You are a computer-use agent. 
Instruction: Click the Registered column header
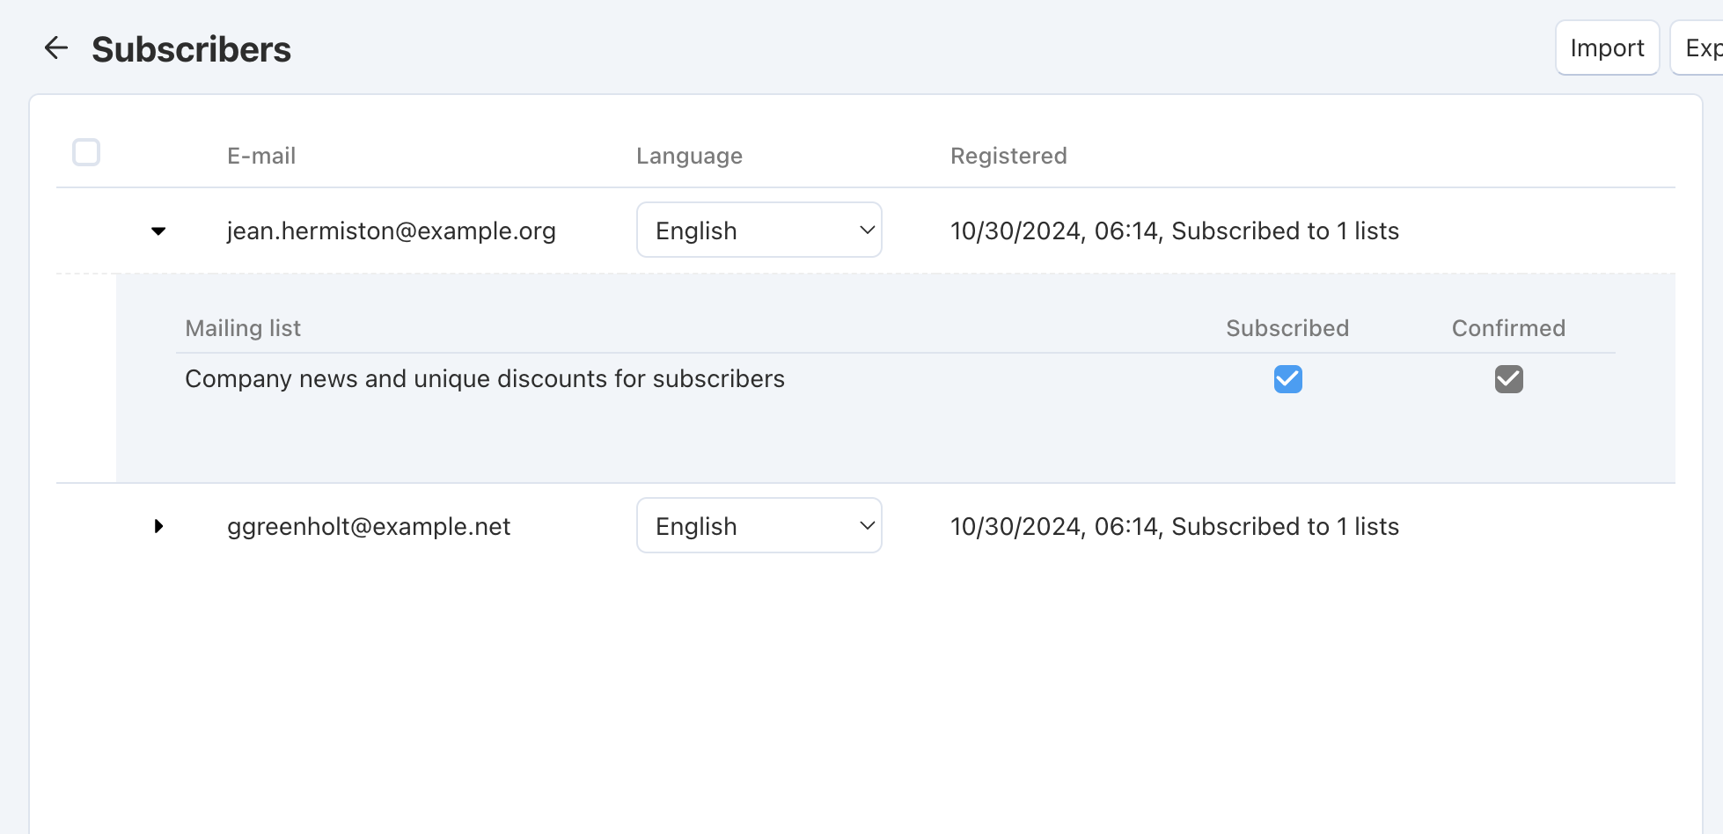pyautogui.click(x=1008, y=156)
